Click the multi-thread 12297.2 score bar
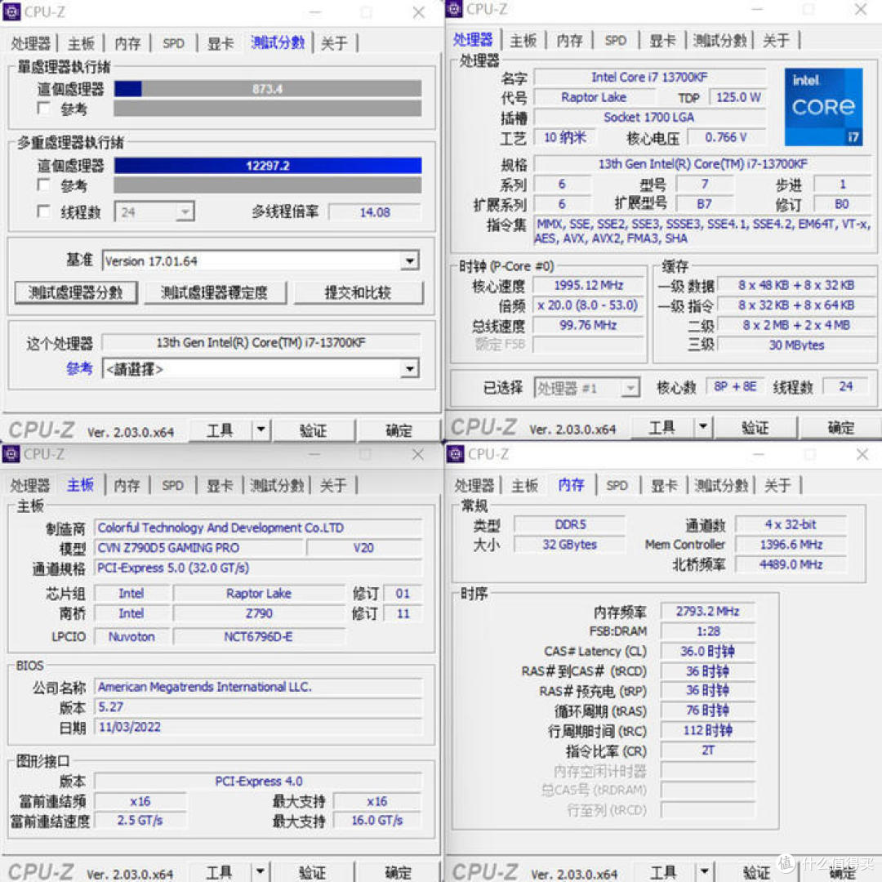This screenshot has width=882, height=882. pos(267,166)
